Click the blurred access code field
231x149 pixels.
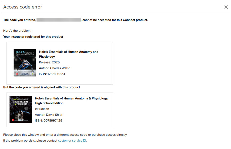tap(59, 20)
